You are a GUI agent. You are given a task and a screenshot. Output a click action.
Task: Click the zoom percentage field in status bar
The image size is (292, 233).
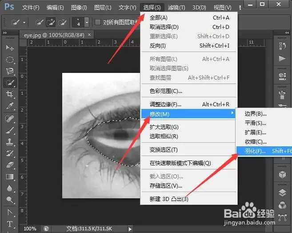[x=30, y=229]
